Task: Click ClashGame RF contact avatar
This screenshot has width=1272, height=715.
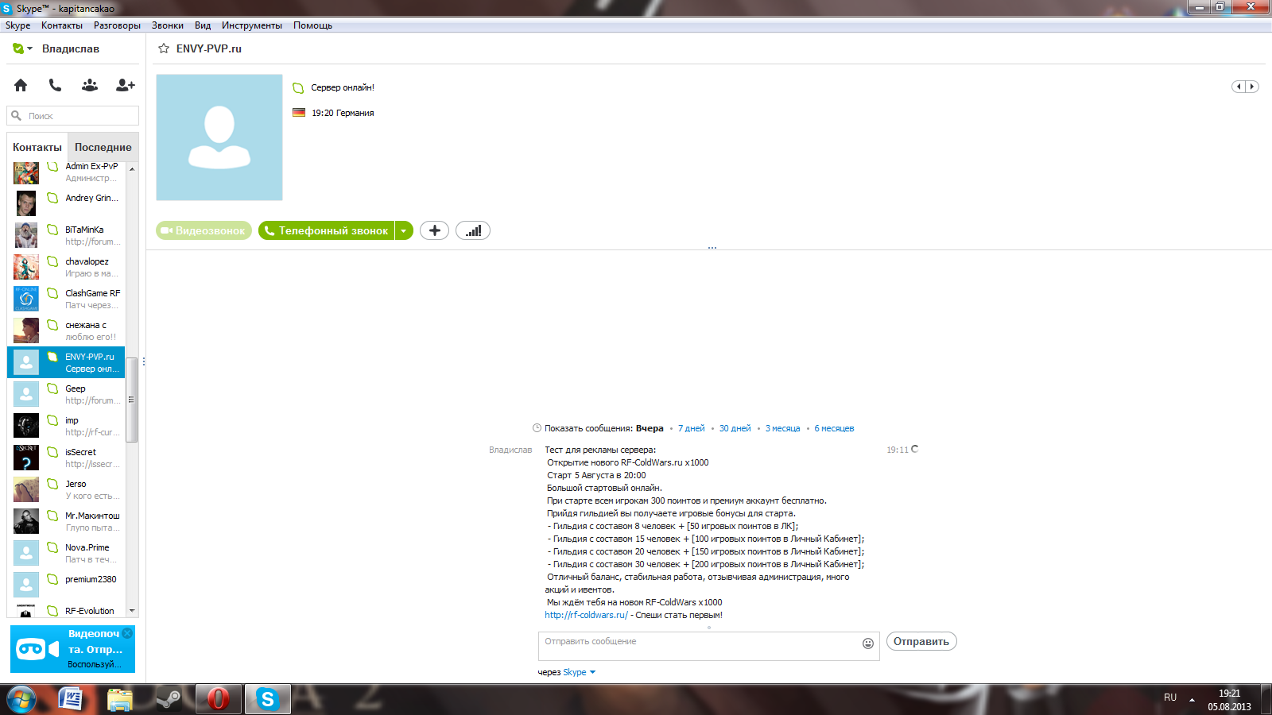Action: point(26,299)
